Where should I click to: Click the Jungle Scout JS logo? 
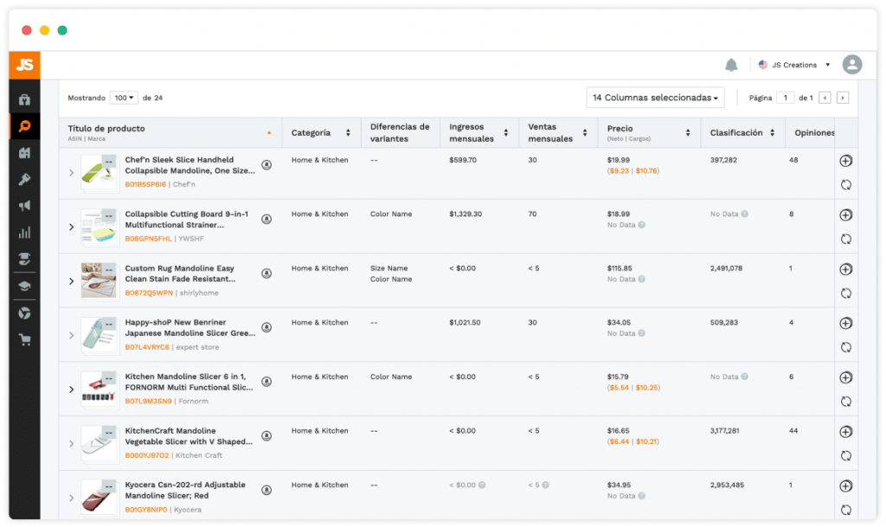click(x=24, y=65)
